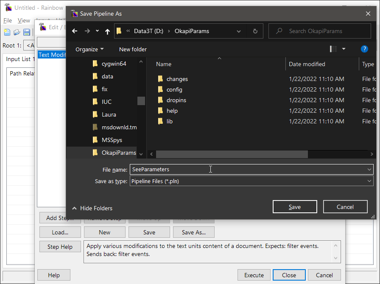
Task: Collapse the pane with Hide Folders
Action: click(92, 208)
